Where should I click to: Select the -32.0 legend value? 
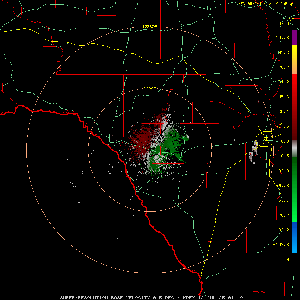pos(282,171)
